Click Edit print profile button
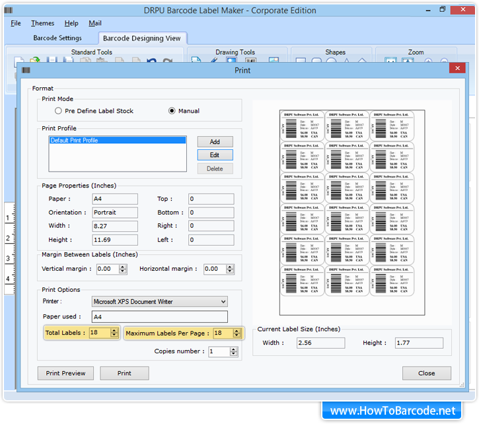479x424 pixels. [215, 155]
